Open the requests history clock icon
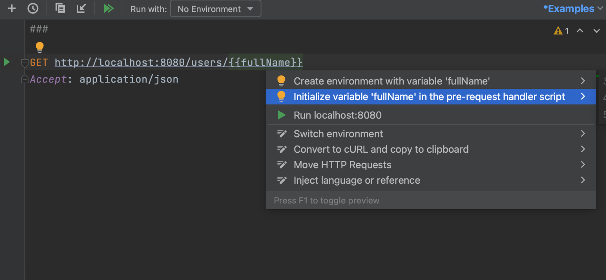 (x=33, y=9)
